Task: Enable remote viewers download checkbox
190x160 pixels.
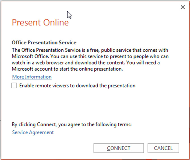Action: (14, 85)
